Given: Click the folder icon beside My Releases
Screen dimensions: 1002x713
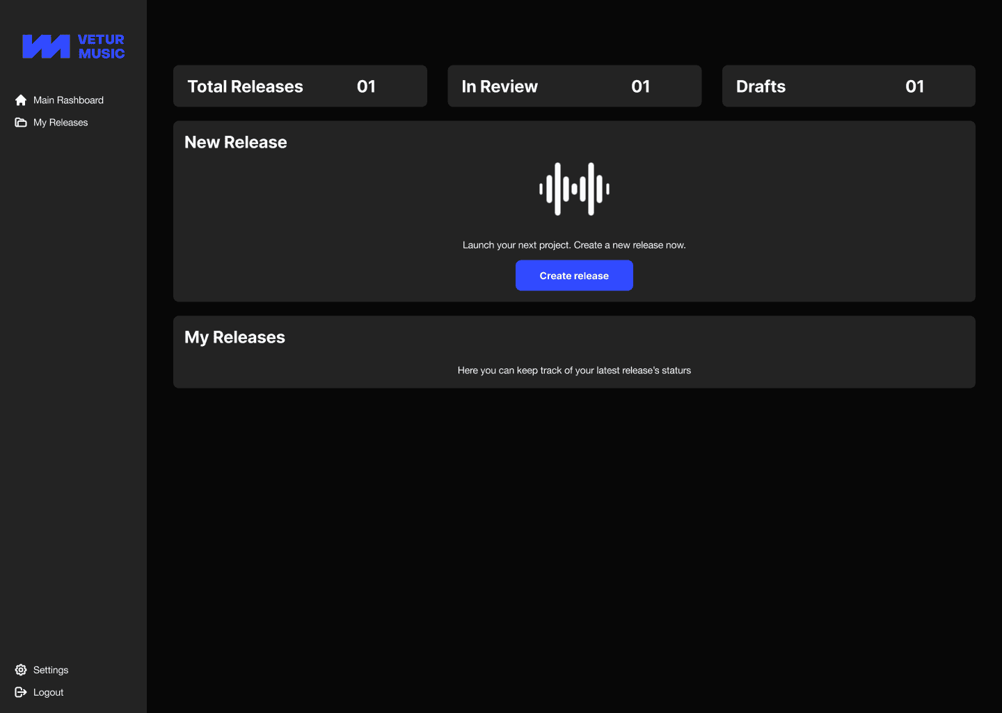Looking at the screenshot, I should tap(21, 123).
